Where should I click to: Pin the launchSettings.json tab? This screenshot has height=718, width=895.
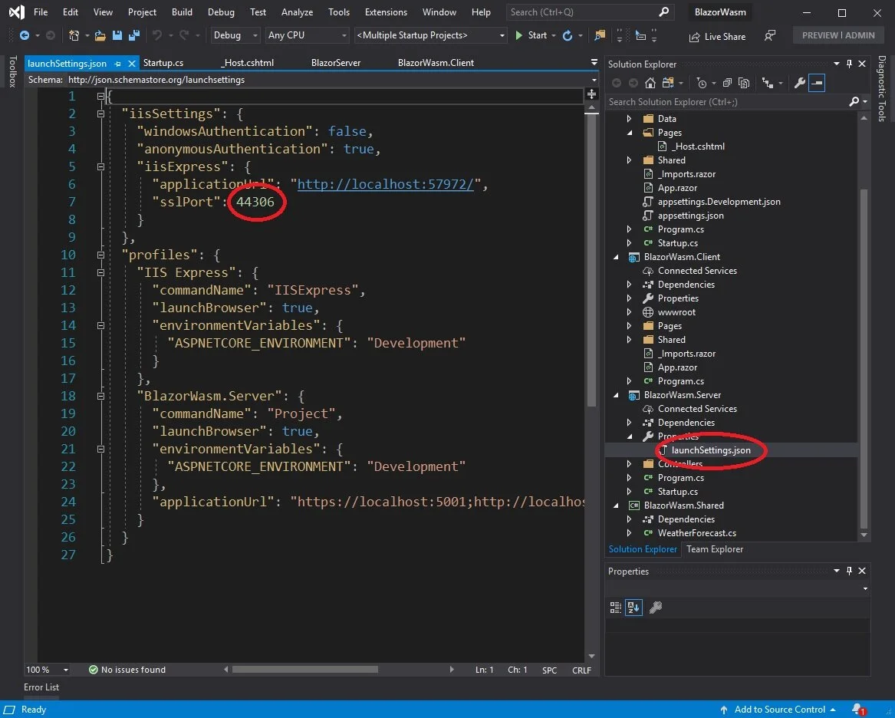click(117, 64)
